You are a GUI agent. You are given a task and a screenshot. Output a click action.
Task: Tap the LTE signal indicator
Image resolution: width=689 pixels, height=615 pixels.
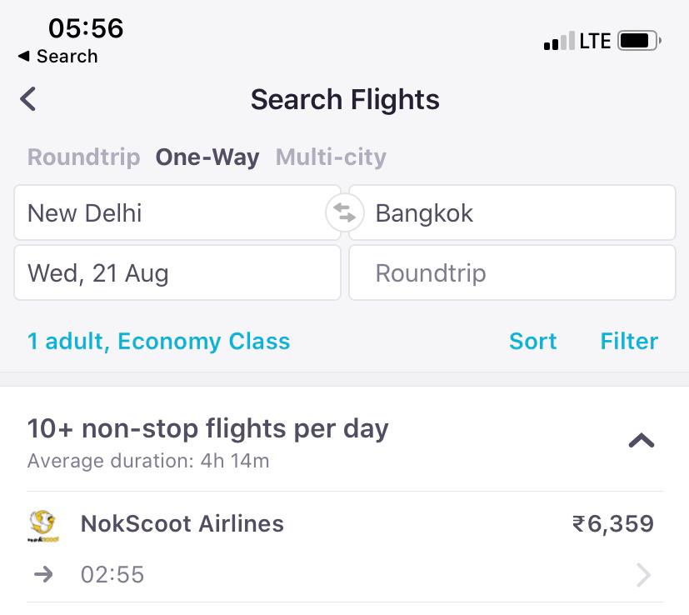[x=595, y=41]
